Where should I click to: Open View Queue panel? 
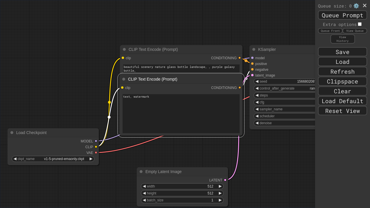click(355, 31)
